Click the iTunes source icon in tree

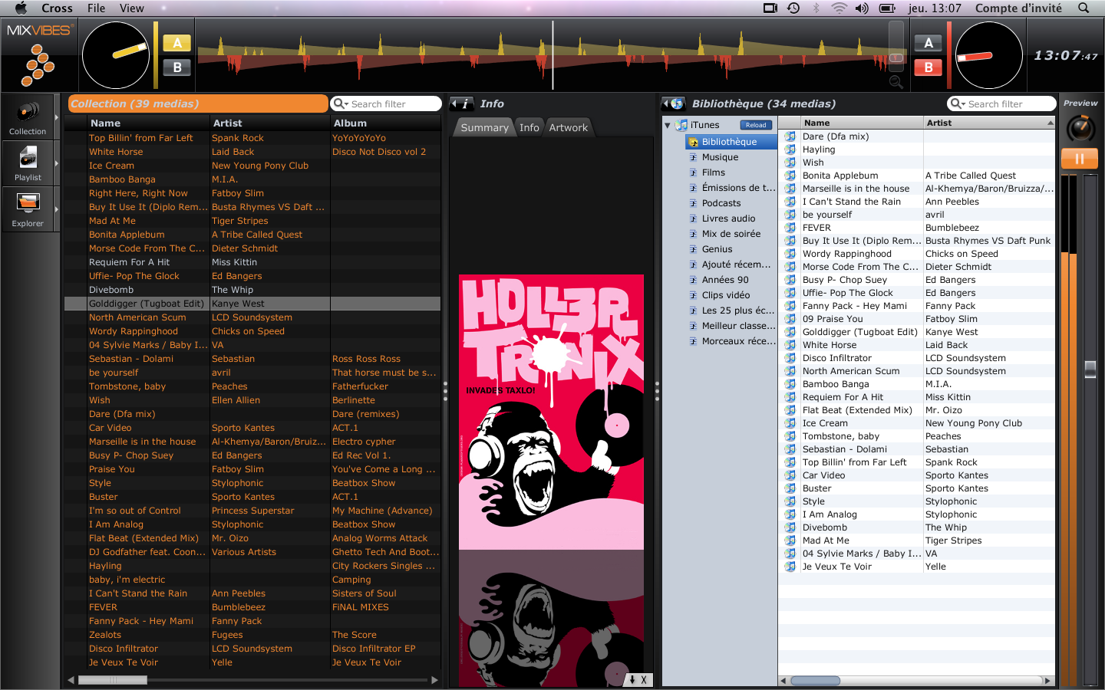(681, 125)
